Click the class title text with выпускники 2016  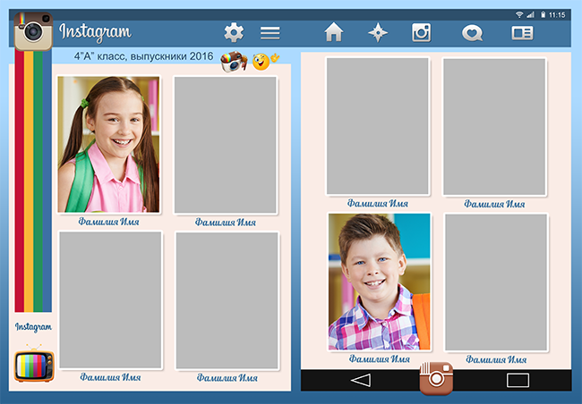143,56
